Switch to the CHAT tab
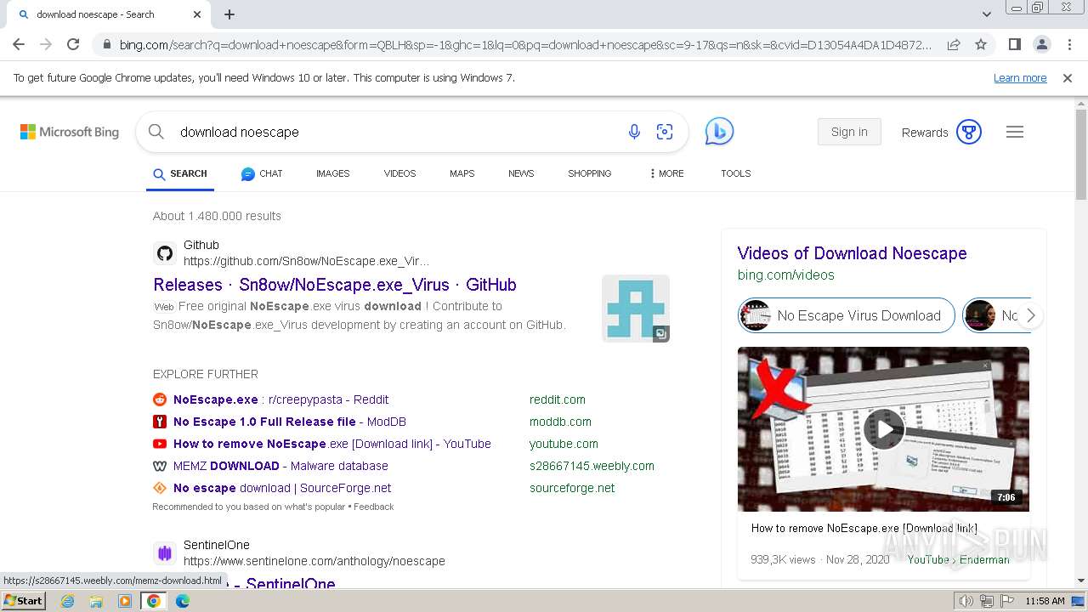1088x612 pixels. [262, 173]
